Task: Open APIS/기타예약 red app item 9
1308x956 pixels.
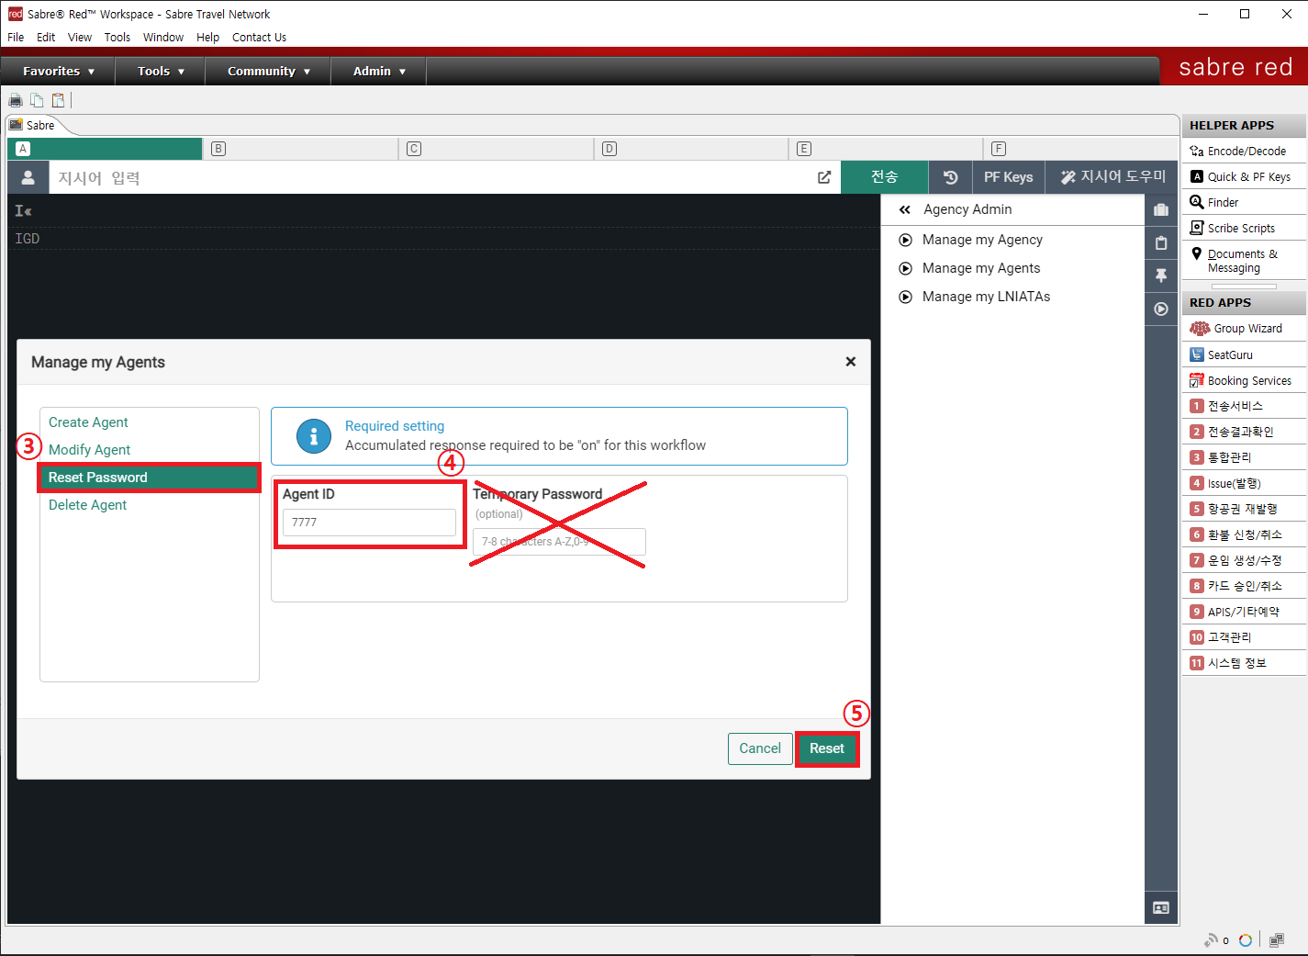Action: pyautogui.click(x=1244, y=612)
